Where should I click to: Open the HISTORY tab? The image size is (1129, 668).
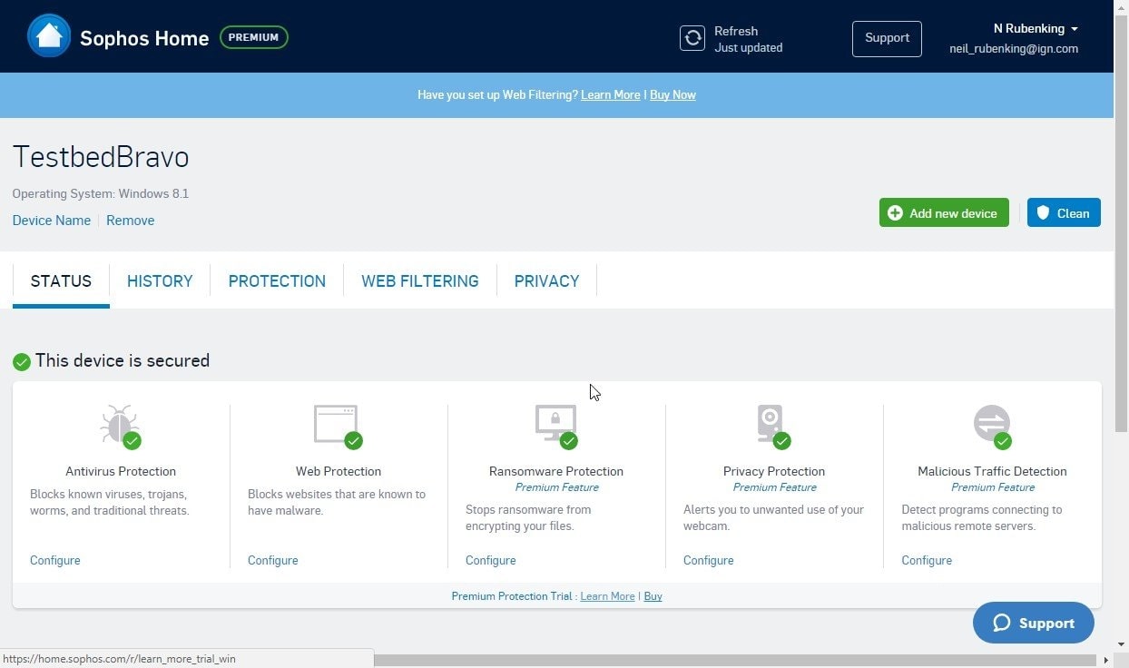pyautogui.click(x=160, y=281)
